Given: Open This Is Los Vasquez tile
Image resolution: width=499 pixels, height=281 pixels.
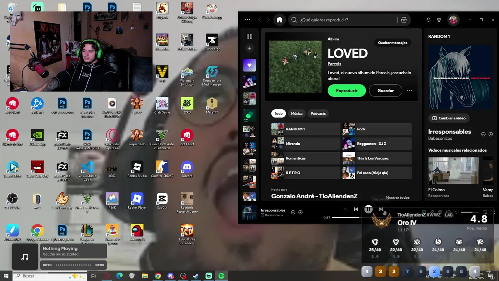Looking at the screenshot, I should 377,158.
